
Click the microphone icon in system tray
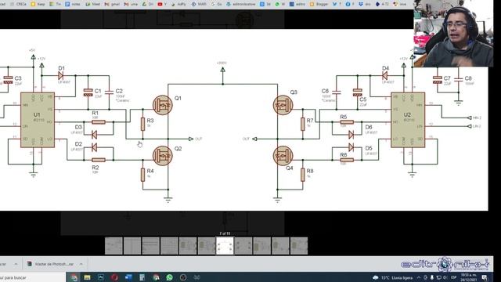click(x=432, y=277)
